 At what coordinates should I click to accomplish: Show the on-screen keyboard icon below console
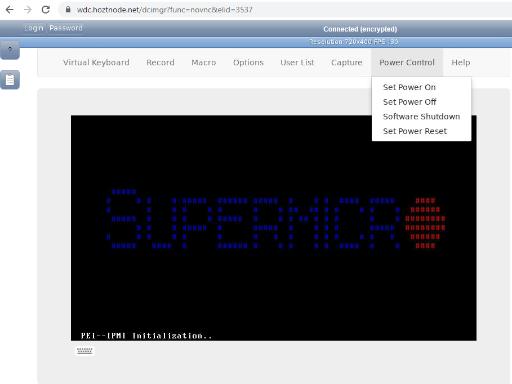click(84, 351)
